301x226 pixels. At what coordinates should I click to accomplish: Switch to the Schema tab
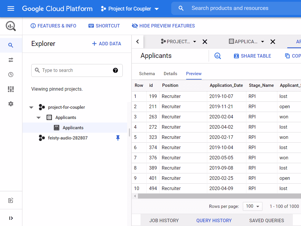[x=147, y=74]
